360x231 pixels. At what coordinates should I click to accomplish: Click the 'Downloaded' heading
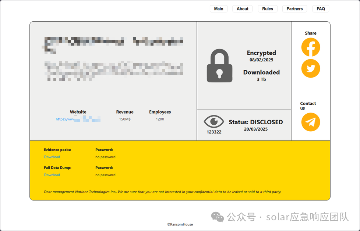261,72
